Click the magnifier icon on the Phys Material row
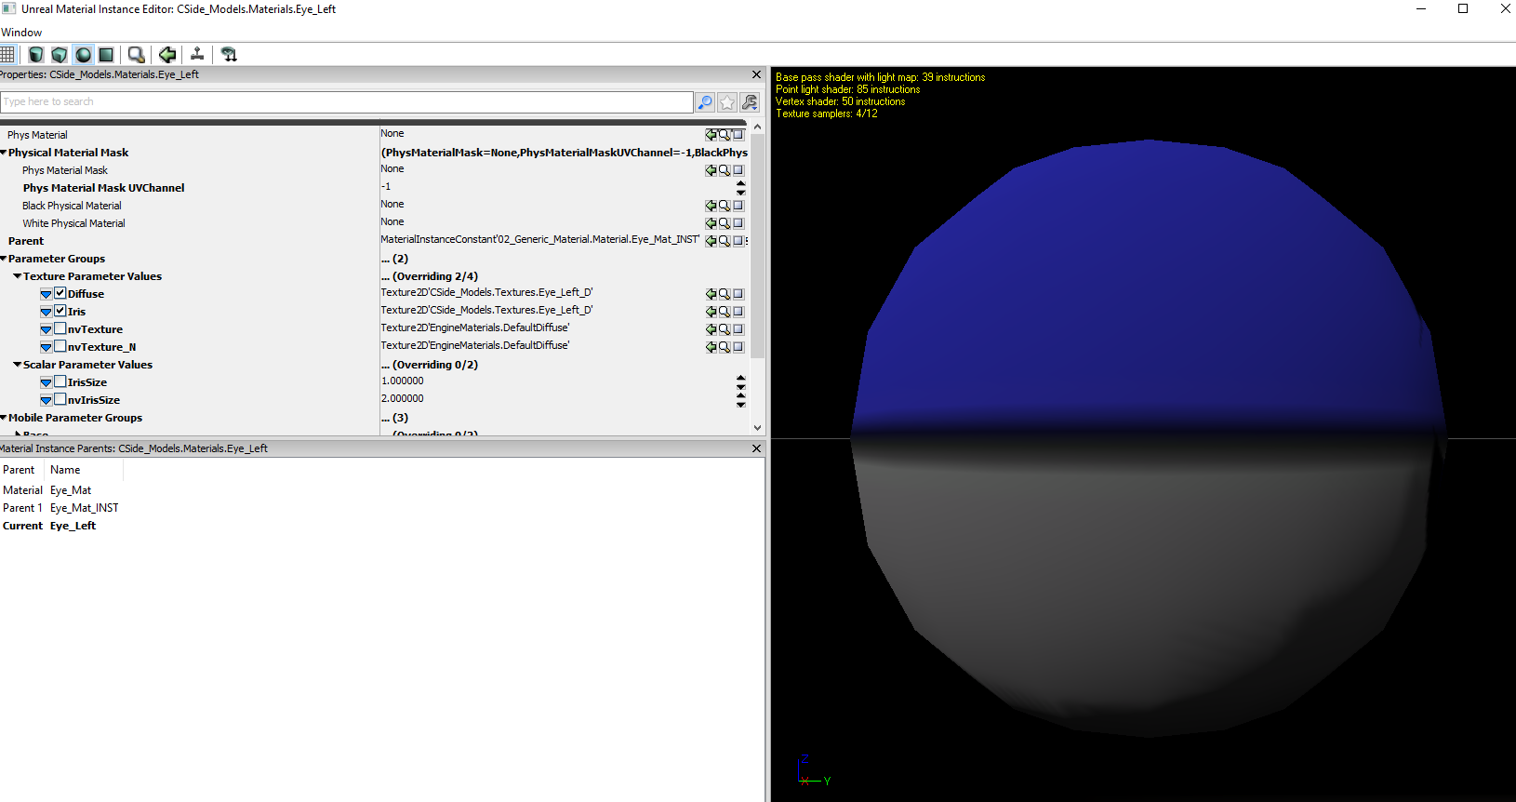 coord(725,135)
